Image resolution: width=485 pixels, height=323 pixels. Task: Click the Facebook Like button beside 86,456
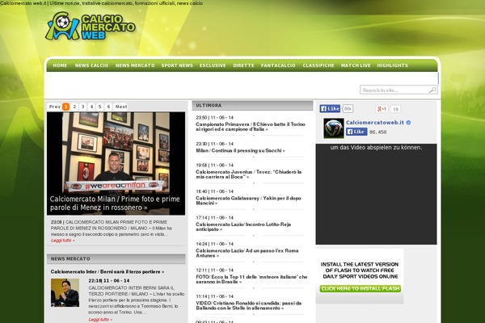[356, 132]
